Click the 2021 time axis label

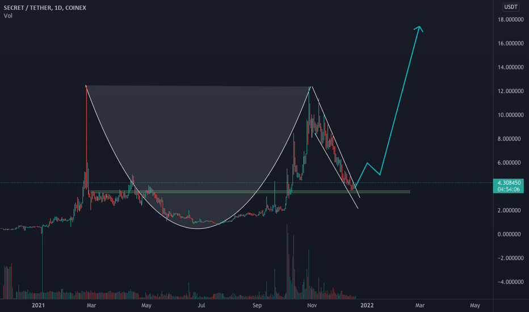38,305
